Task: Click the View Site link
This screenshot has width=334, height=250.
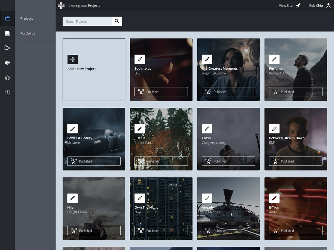Action: pos(285,6)
